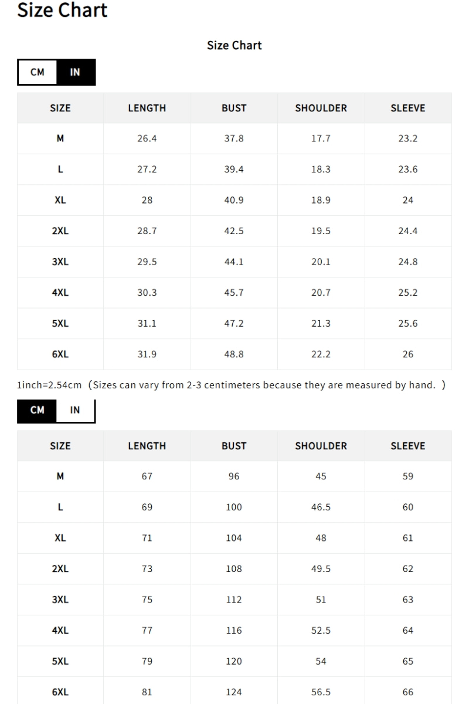Switch the centimeters table to IN
This screenshot has height=704, width=469.
(75, 410)
